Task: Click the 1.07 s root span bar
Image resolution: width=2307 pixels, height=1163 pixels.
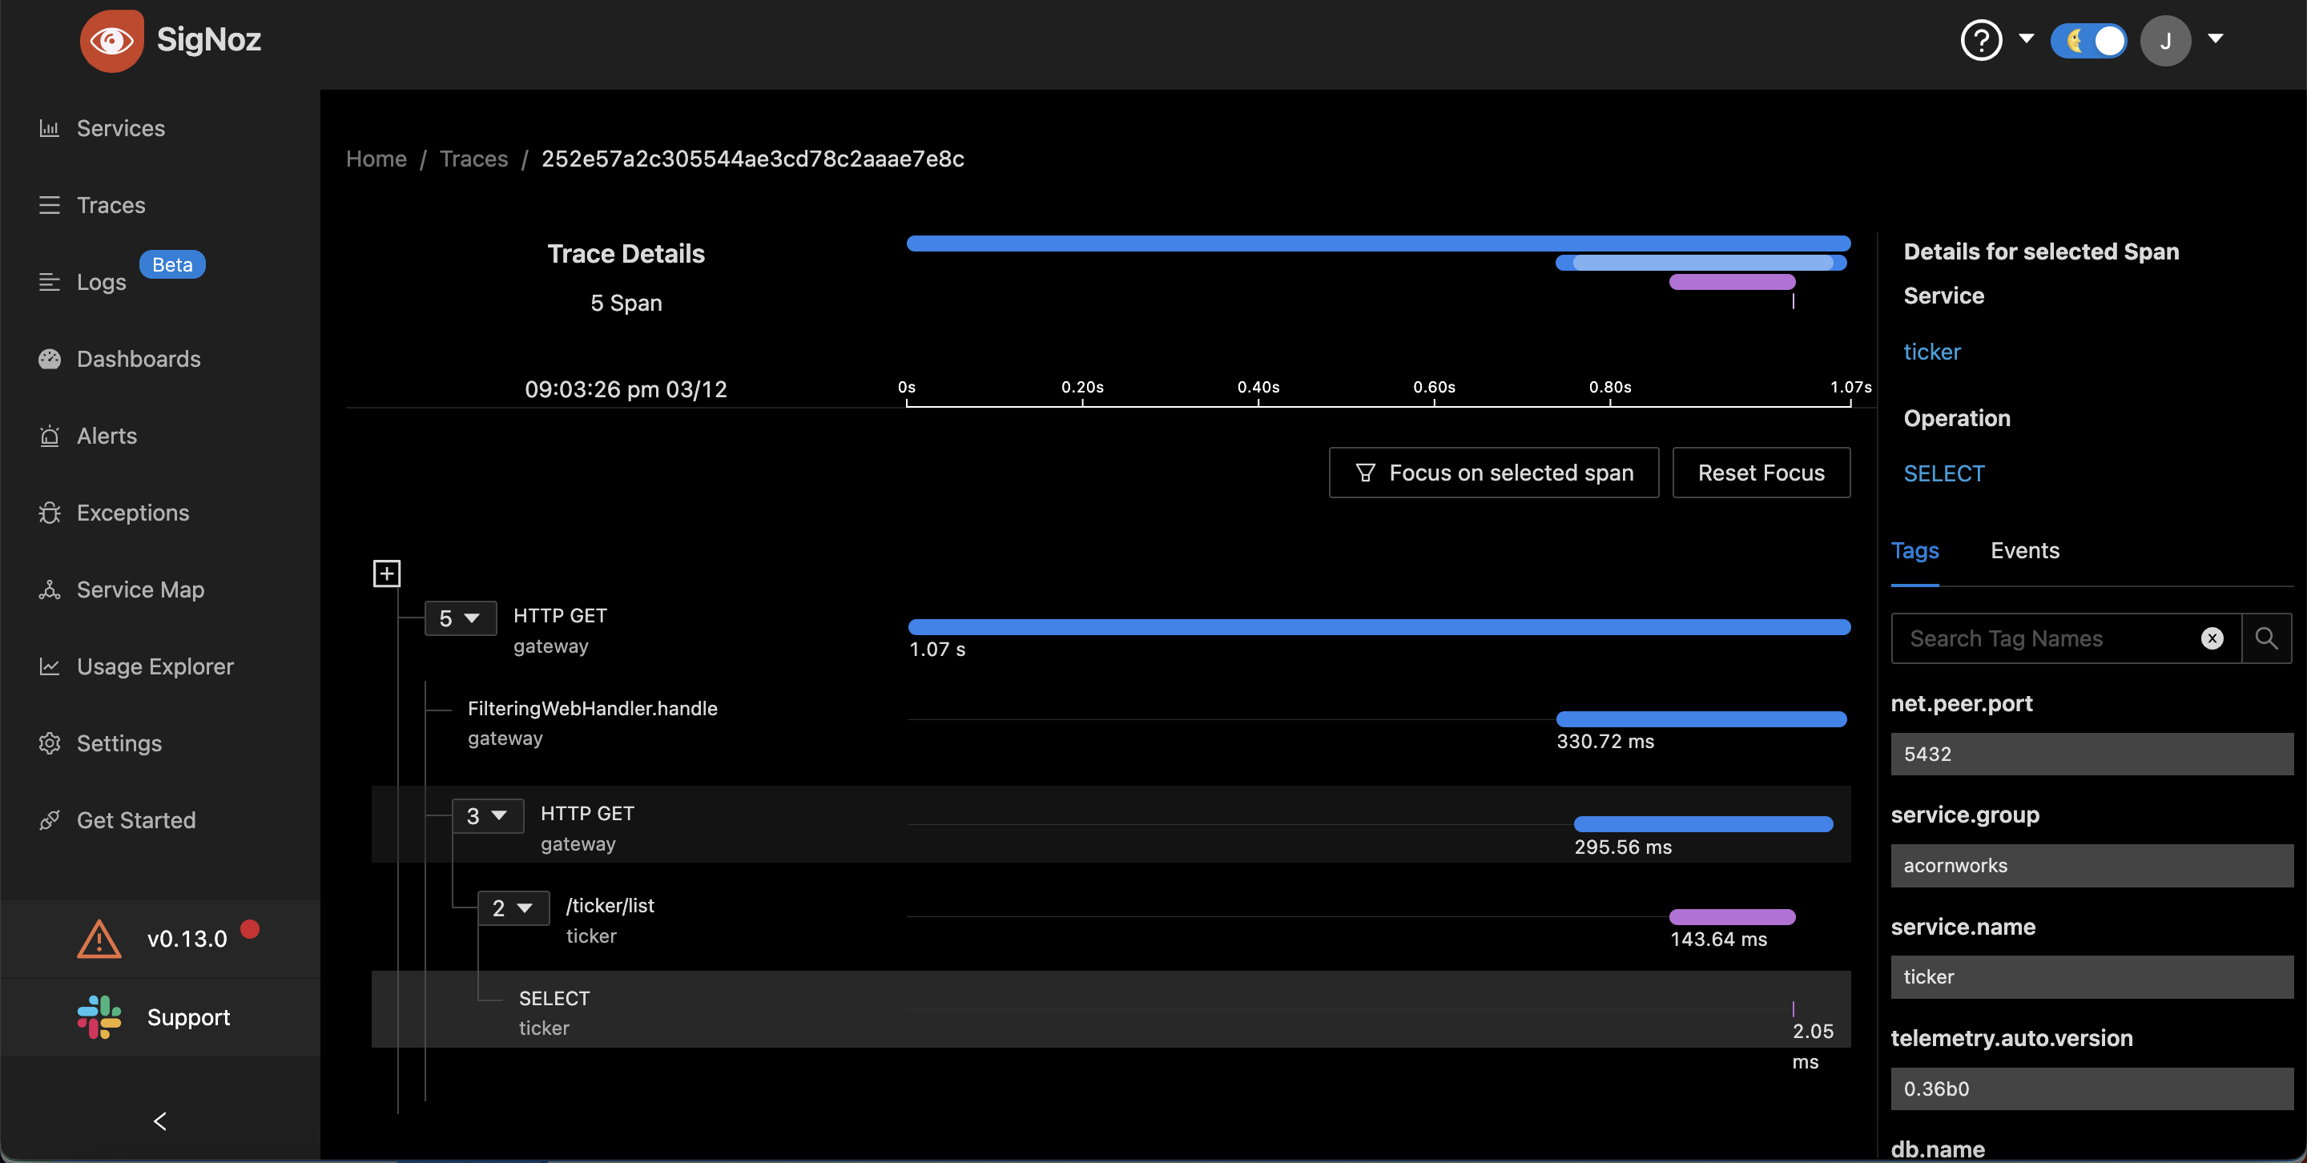Action: pyautogui.click(x=1379, y=626)
